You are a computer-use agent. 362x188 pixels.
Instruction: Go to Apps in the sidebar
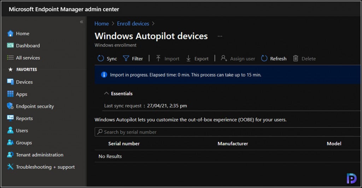click(x=22, y=94)
